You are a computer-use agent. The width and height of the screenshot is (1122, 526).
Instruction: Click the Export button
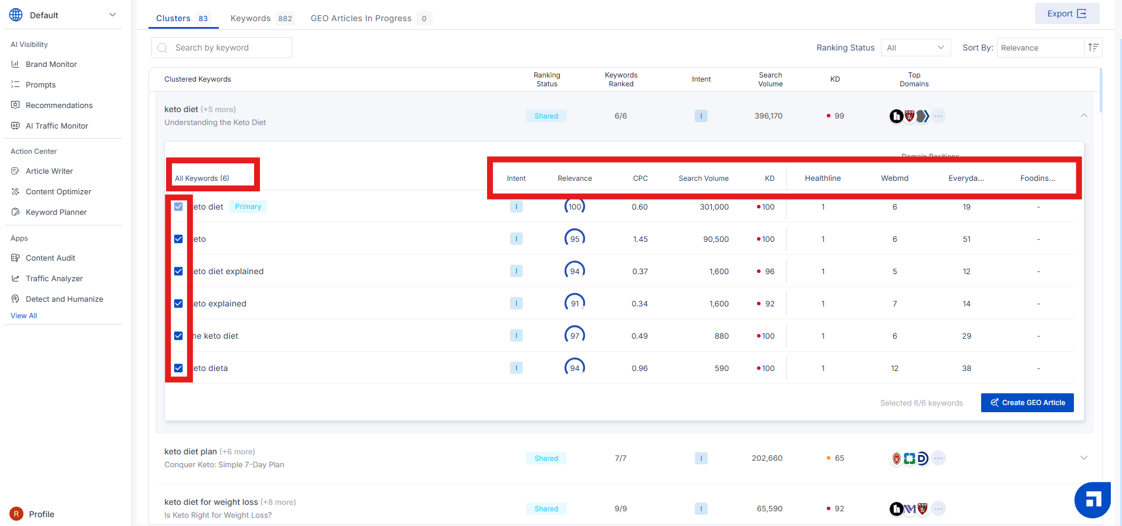click(1066, 14)
